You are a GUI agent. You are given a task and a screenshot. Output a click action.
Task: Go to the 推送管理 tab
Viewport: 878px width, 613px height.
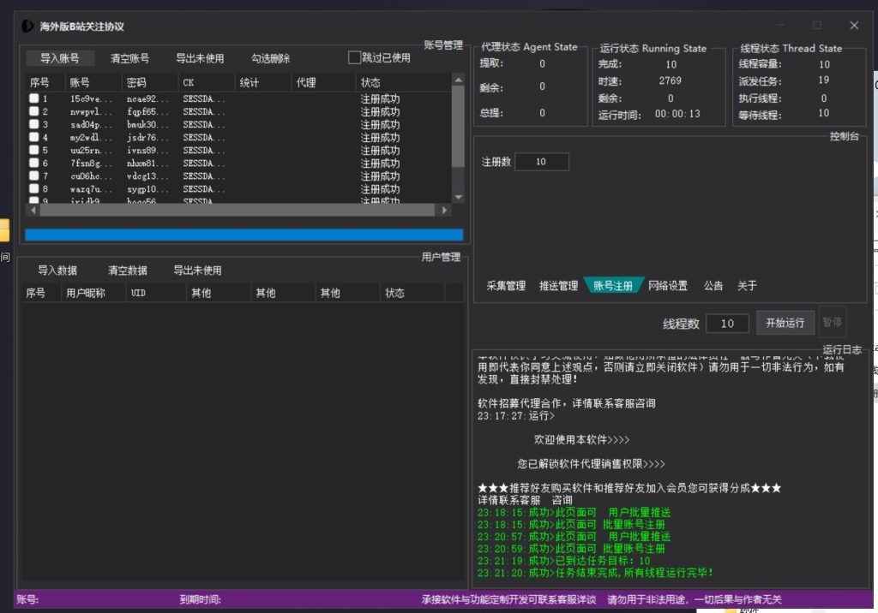[x=558, y=286]
